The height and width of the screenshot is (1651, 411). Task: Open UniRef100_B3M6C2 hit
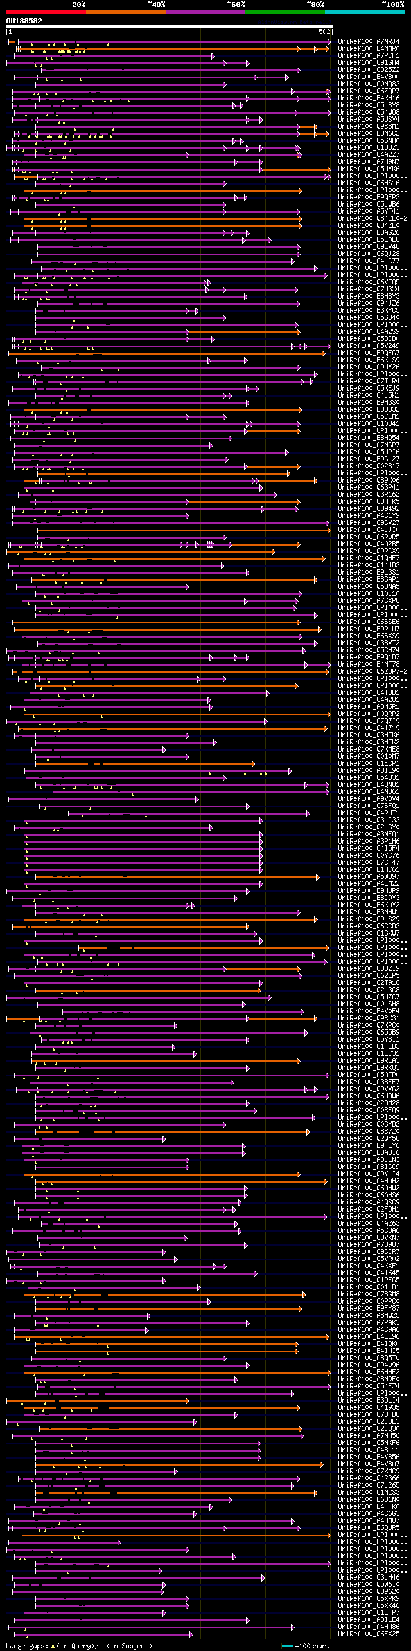pyautogui.click(x=369, y=134)
